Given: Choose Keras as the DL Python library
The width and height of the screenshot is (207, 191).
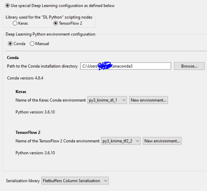Looking at the screenshot, I should (x=15, y=23).
